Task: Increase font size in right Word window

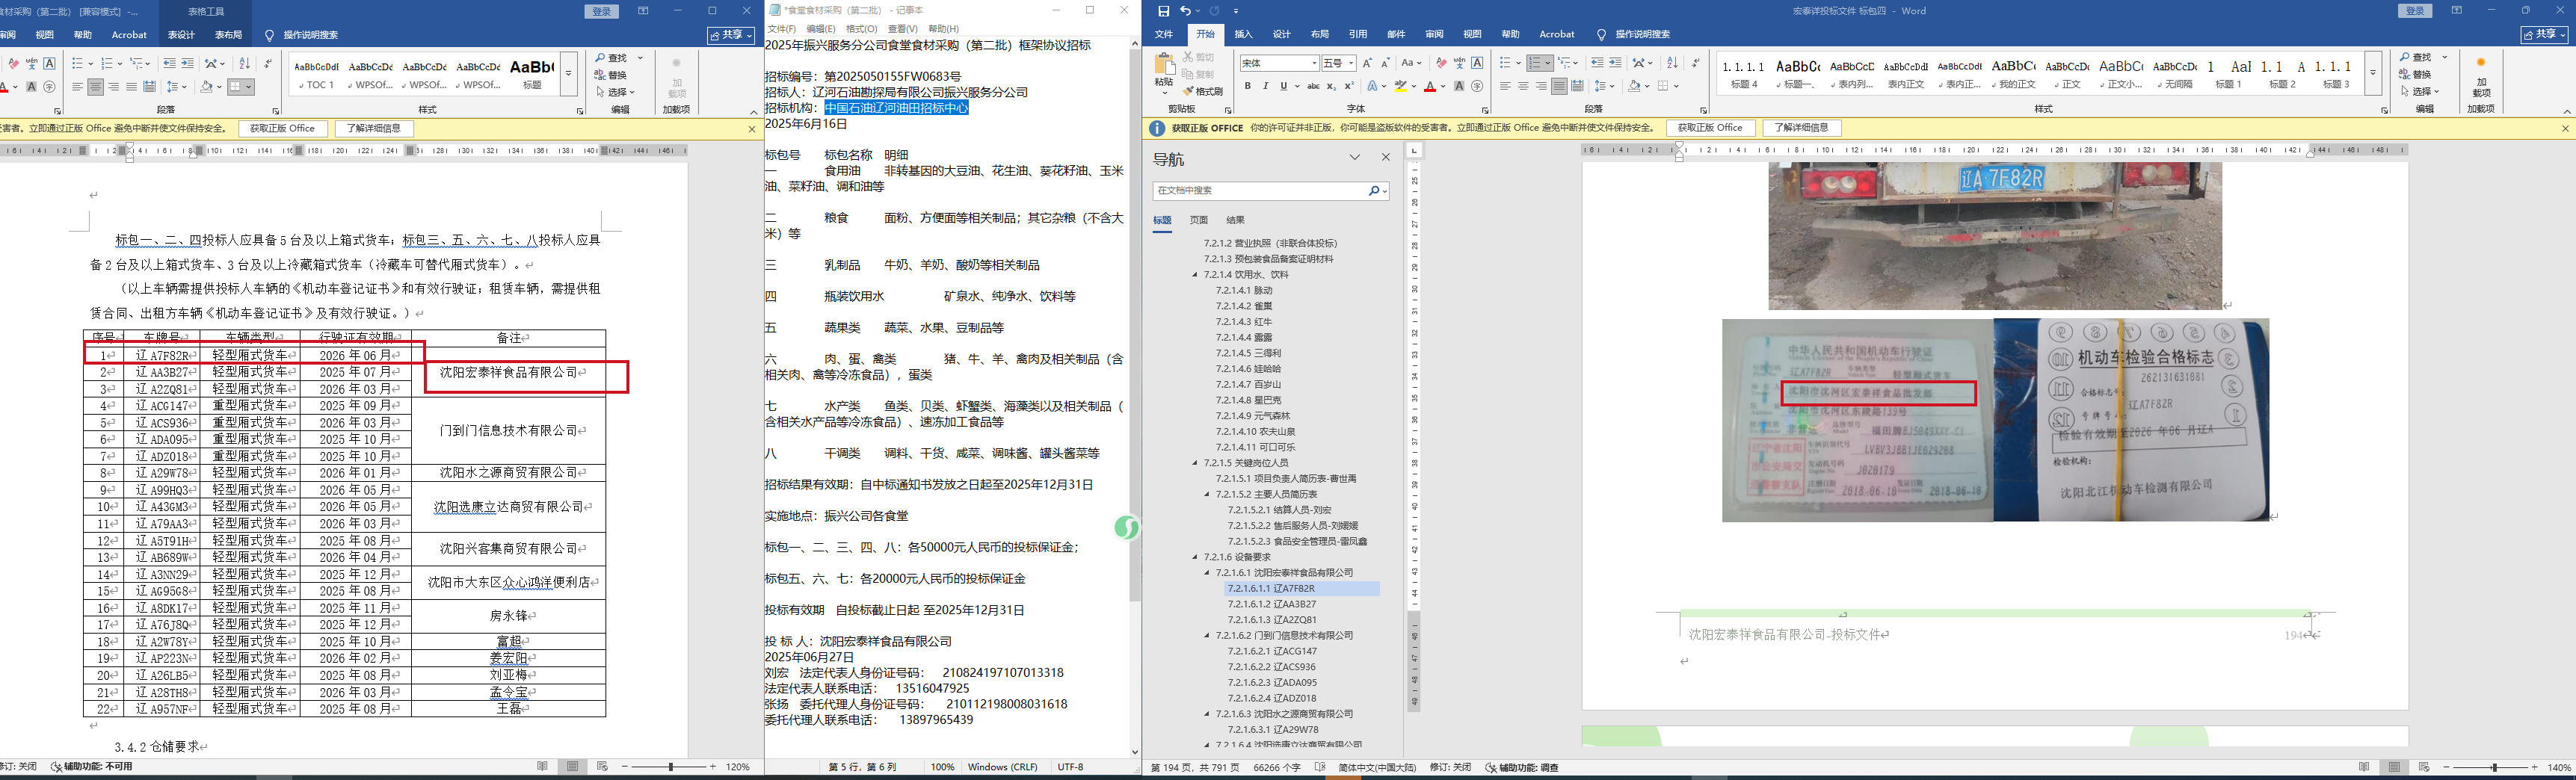Action: pos(1367,63)
